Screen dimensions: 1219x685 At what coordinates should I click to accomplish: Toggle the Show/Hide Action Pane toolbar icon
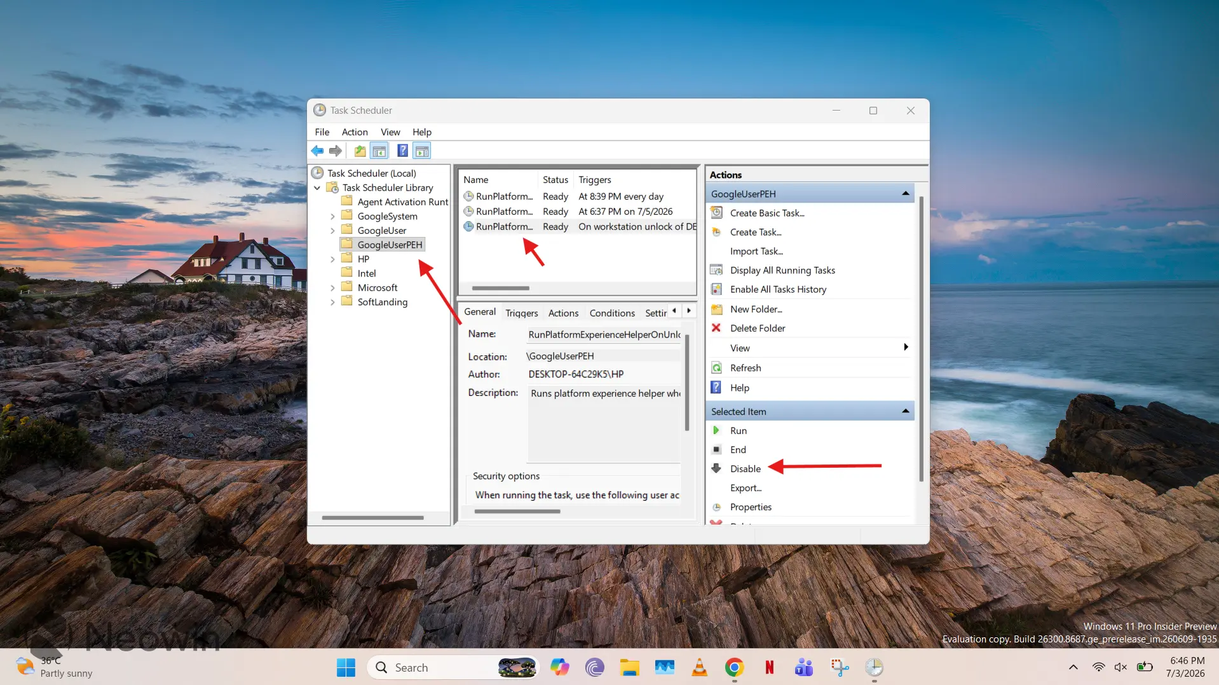click(421, 151)
